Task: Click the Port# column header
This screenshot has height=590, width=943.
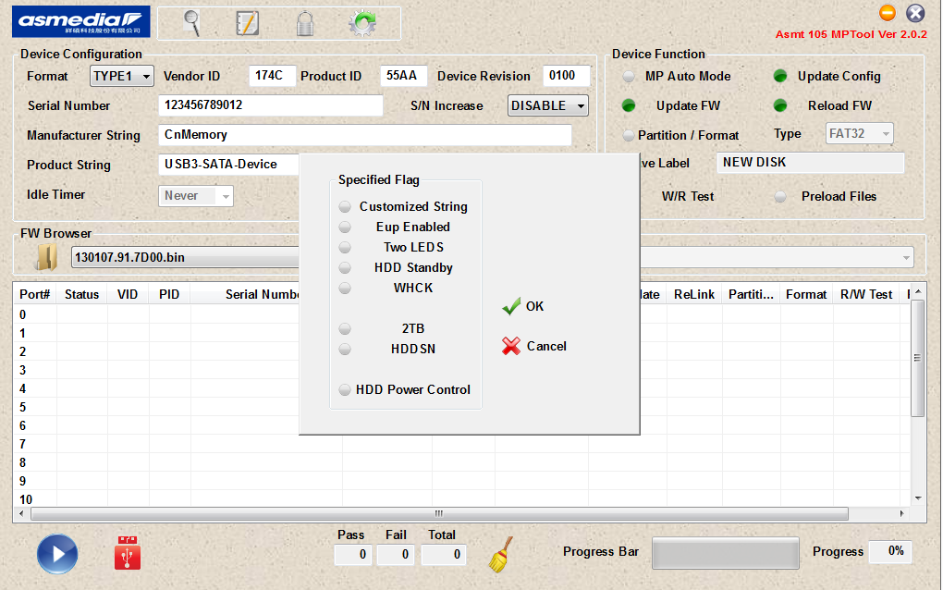Action: click(35, 294)
